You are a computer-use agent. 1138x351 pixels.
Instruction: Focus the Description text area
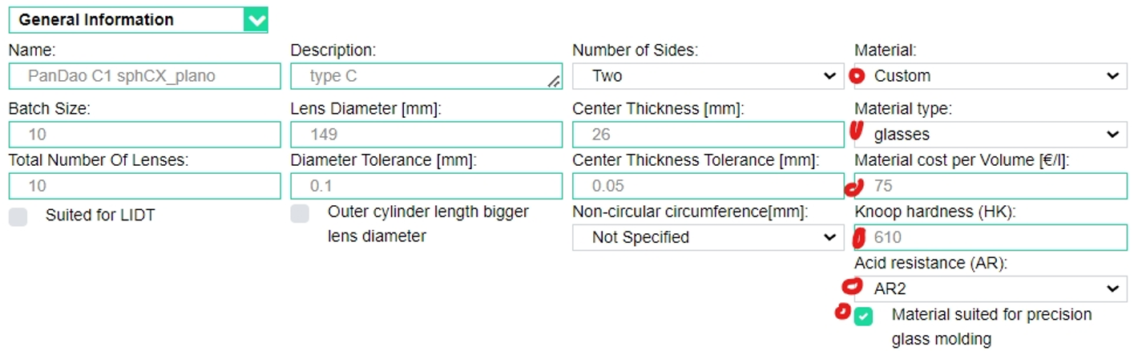coord(426,76)
